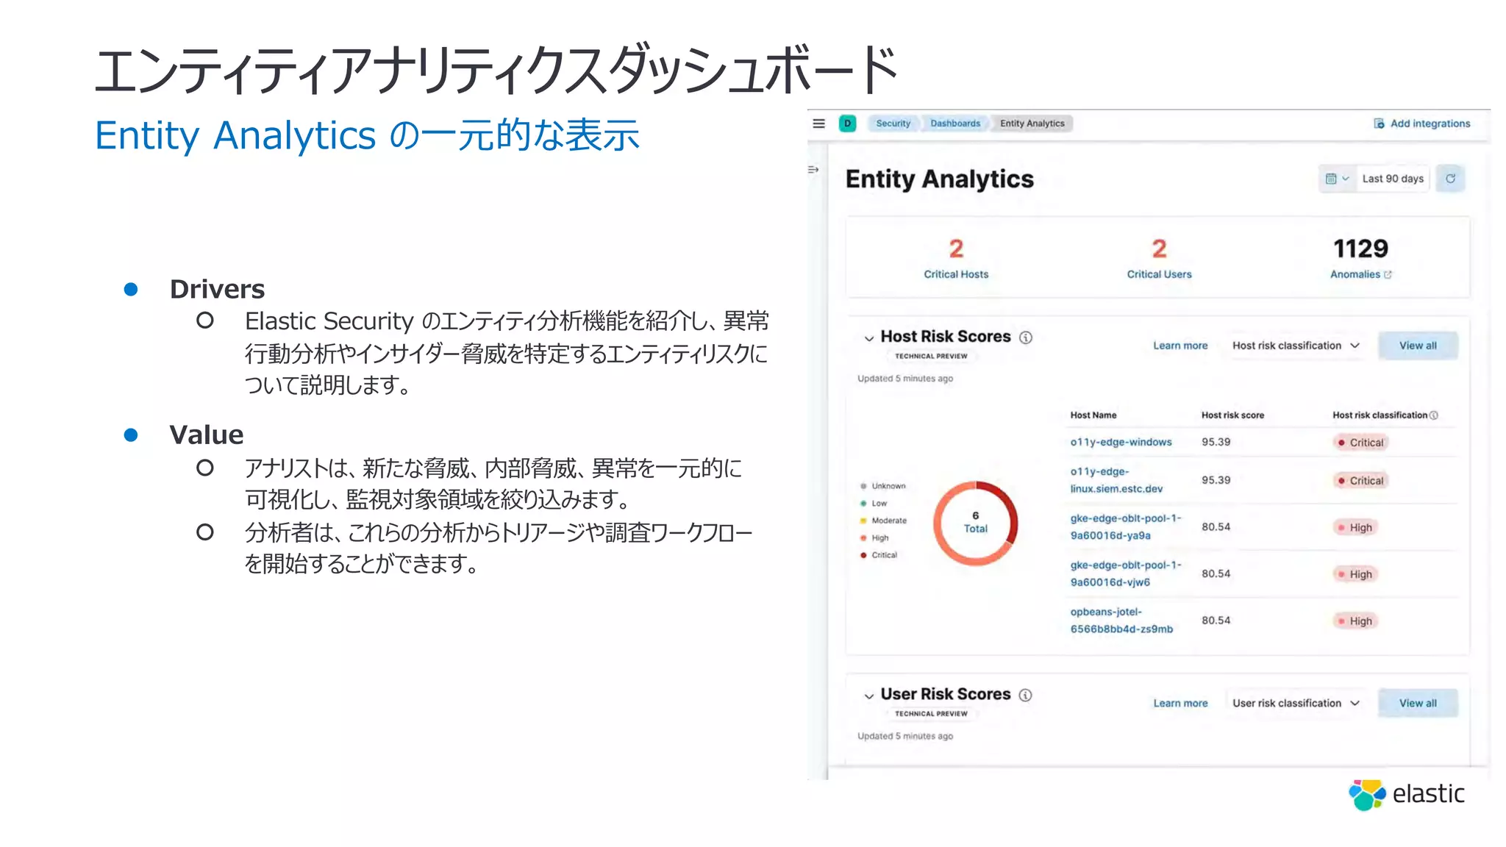This screenshot has width=1506, height=847.
Task: Select the Entity Analytics breadcrumb
Action: (1032, 124)
